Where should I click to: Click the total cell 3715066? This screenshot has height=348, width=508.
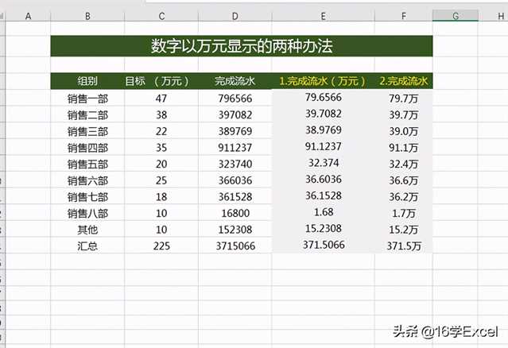click(x=235, y=246)
